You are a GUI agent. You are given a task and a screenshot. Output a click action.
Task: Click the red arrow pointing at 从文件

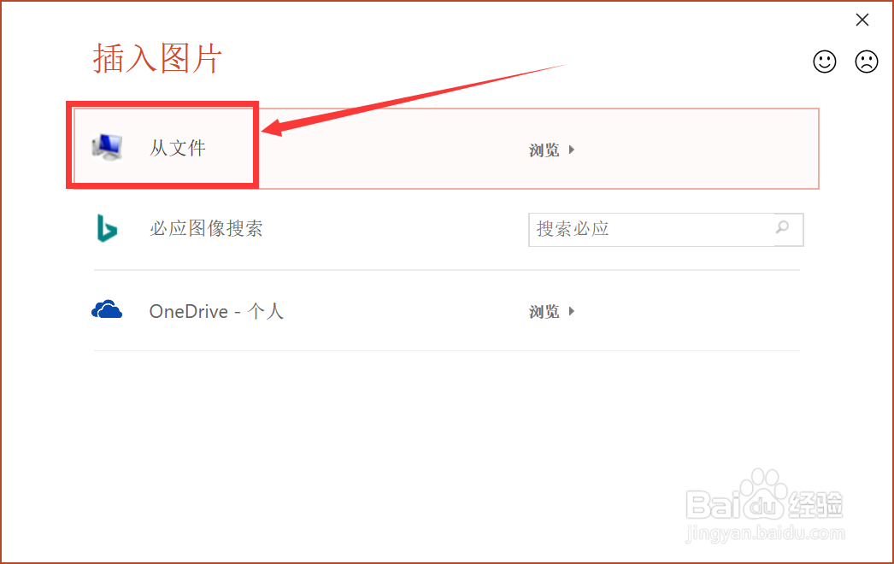coord(414,100)
